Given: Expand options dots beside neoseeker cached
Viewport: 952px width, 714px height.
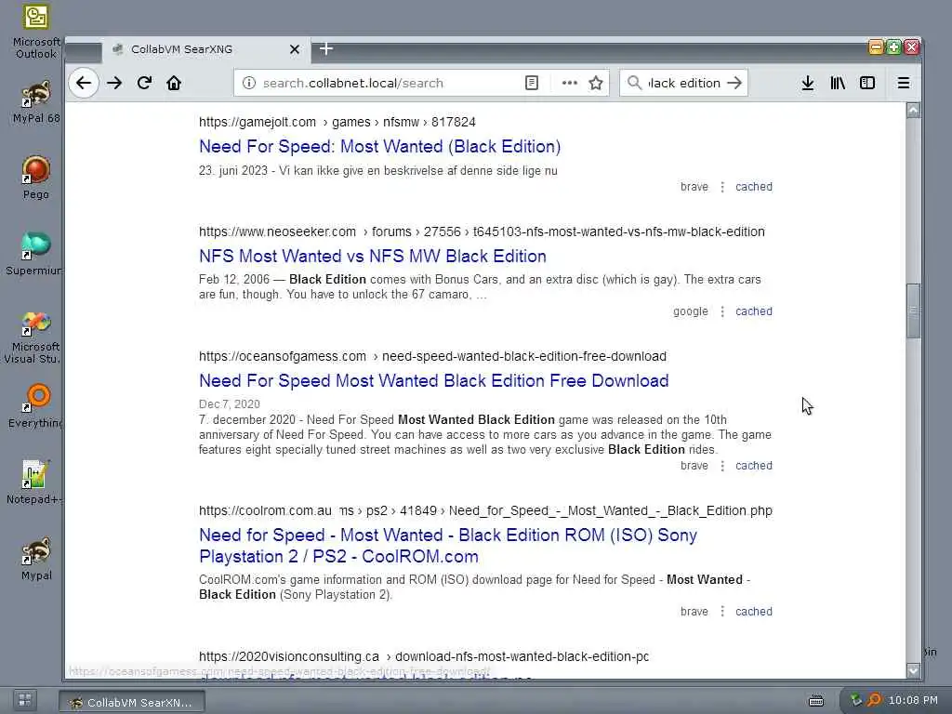Looking at the screenshot, I should 721,311.
